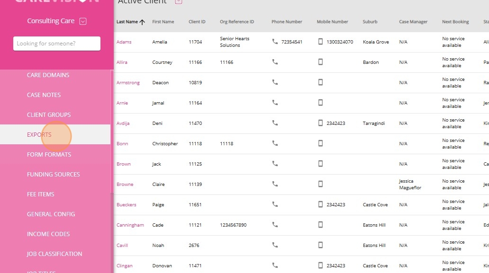The image size is (489, 273).
Task: Select mobile number 1300324070
Action: [x=340, y=42]
